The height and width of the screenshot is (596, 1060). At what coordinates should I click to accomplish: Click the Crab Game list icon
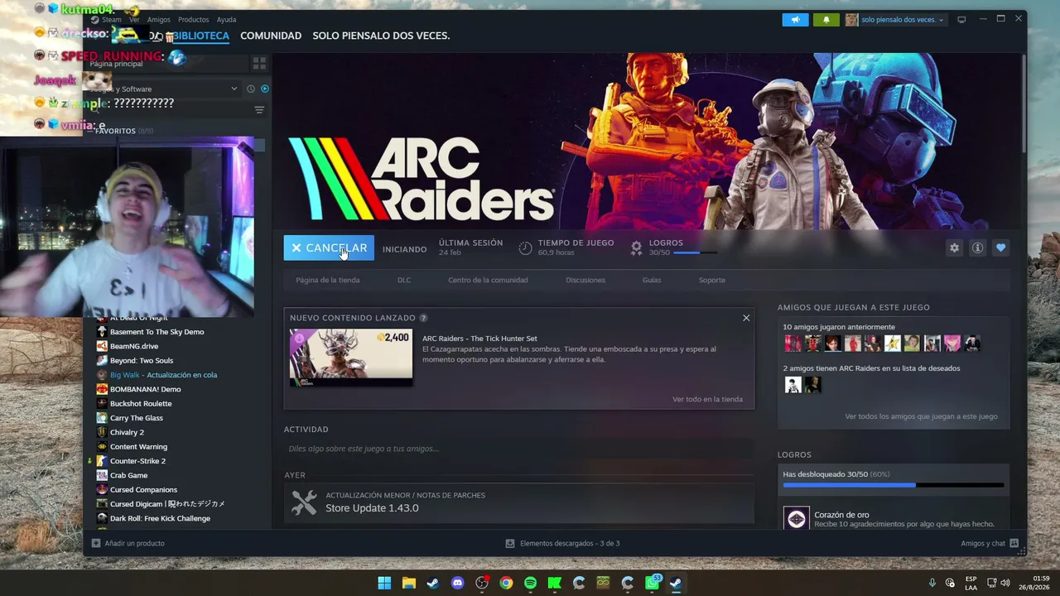coord(102,475)
